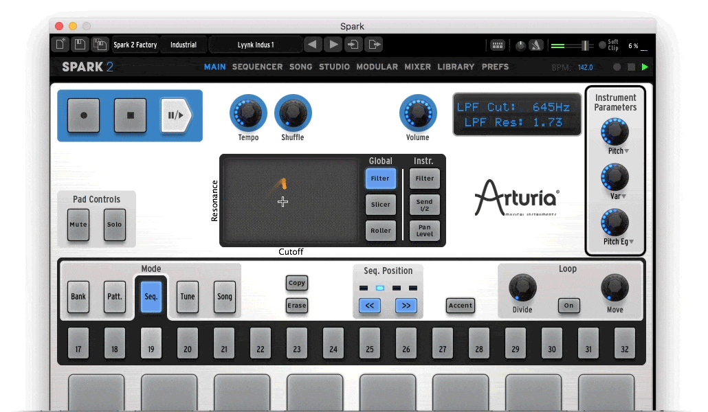Enable the Global Roller effect
The height and width of the screenshot is (412, 708).
point(380,231)
